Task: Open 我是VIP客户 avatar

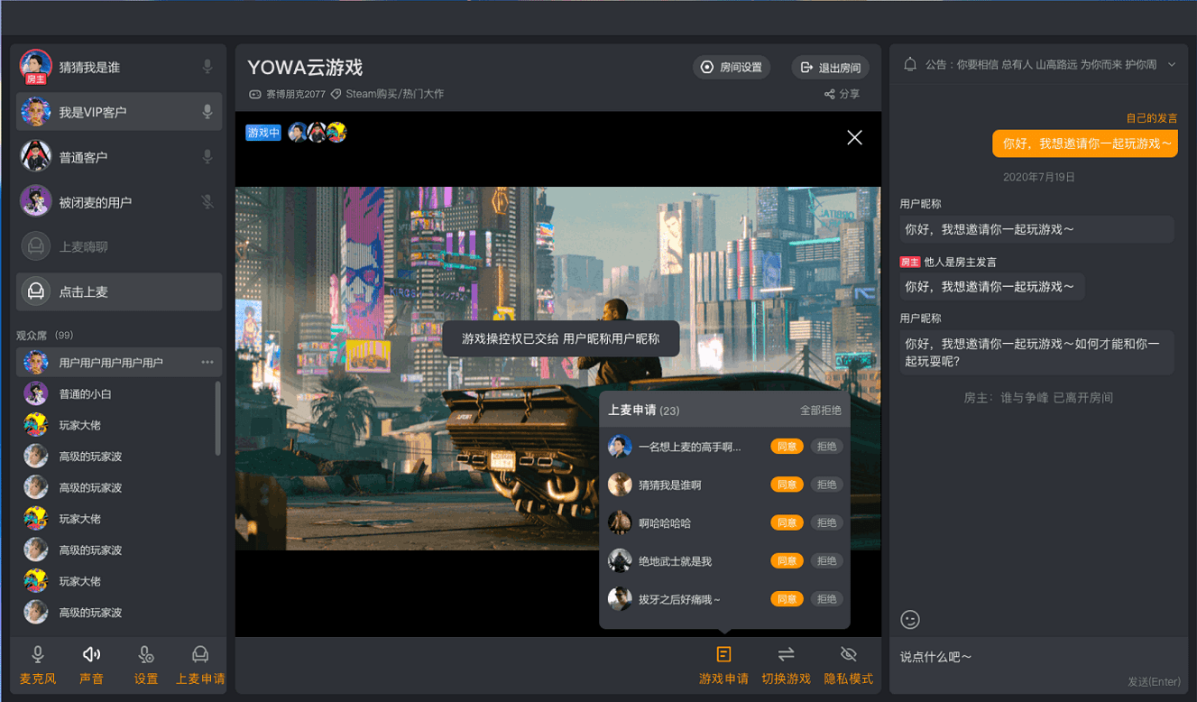Action: (x=35, y=112)
